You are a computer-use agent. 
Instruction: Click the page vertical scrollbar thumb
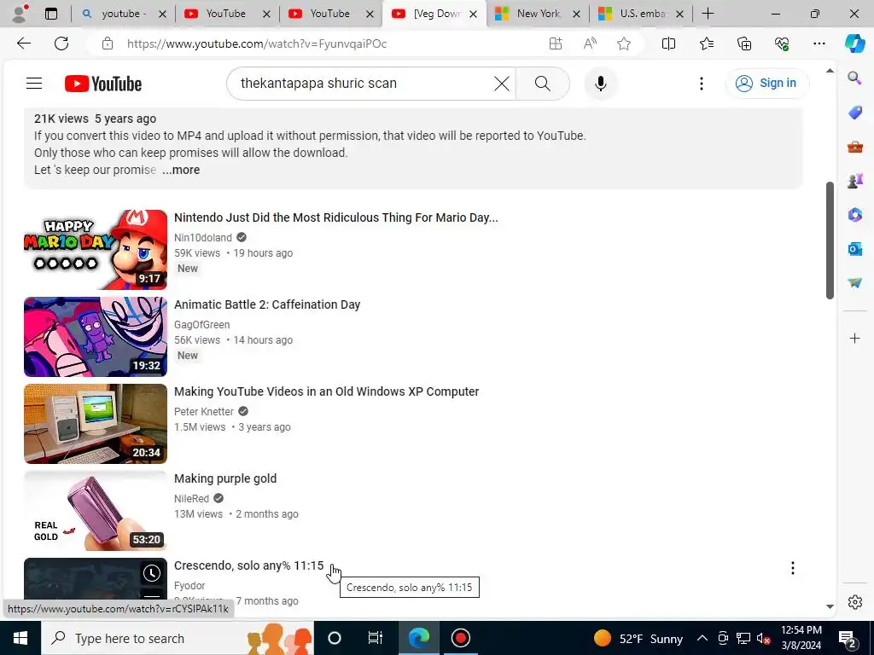point(830,240)
